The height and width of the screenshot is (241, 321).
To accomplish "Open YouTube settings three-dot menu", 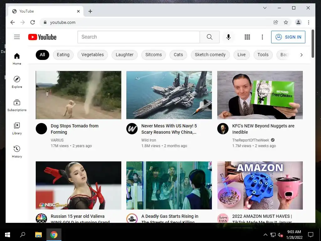I will click(x=262, y=37).
